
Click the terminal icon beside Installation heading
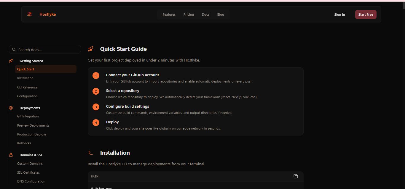click(x=91, y=153)
